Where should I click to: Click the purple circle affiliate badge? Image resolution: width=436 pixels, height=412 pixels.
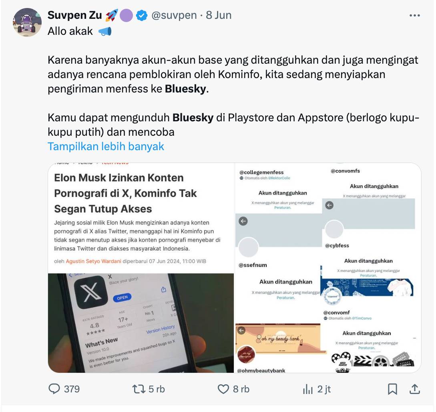(x=126, y=15)
